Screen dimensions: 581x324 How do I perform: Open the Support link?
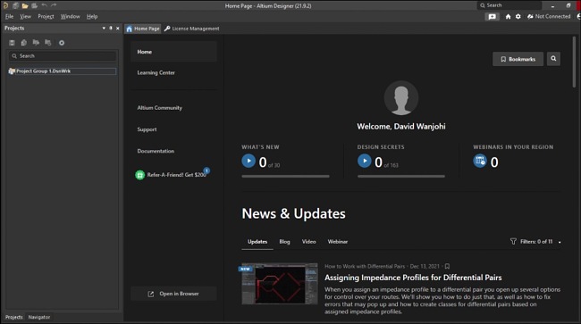(x=147, y=129)
